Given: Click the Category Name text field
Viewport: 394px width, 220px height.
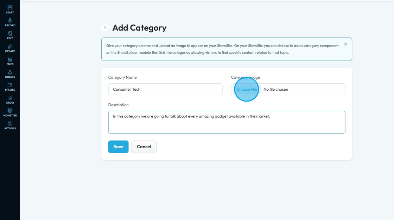Looking at the screenshot, I should [165, 89].
